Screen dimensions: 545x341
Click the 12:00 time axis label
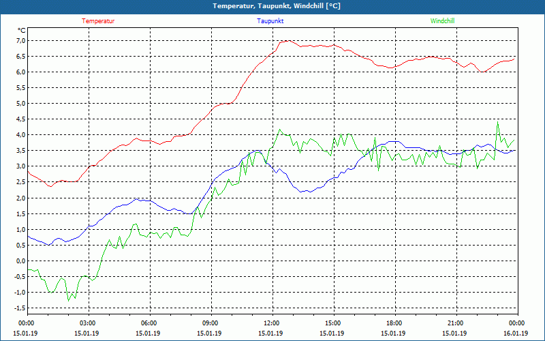pos(272,323)
